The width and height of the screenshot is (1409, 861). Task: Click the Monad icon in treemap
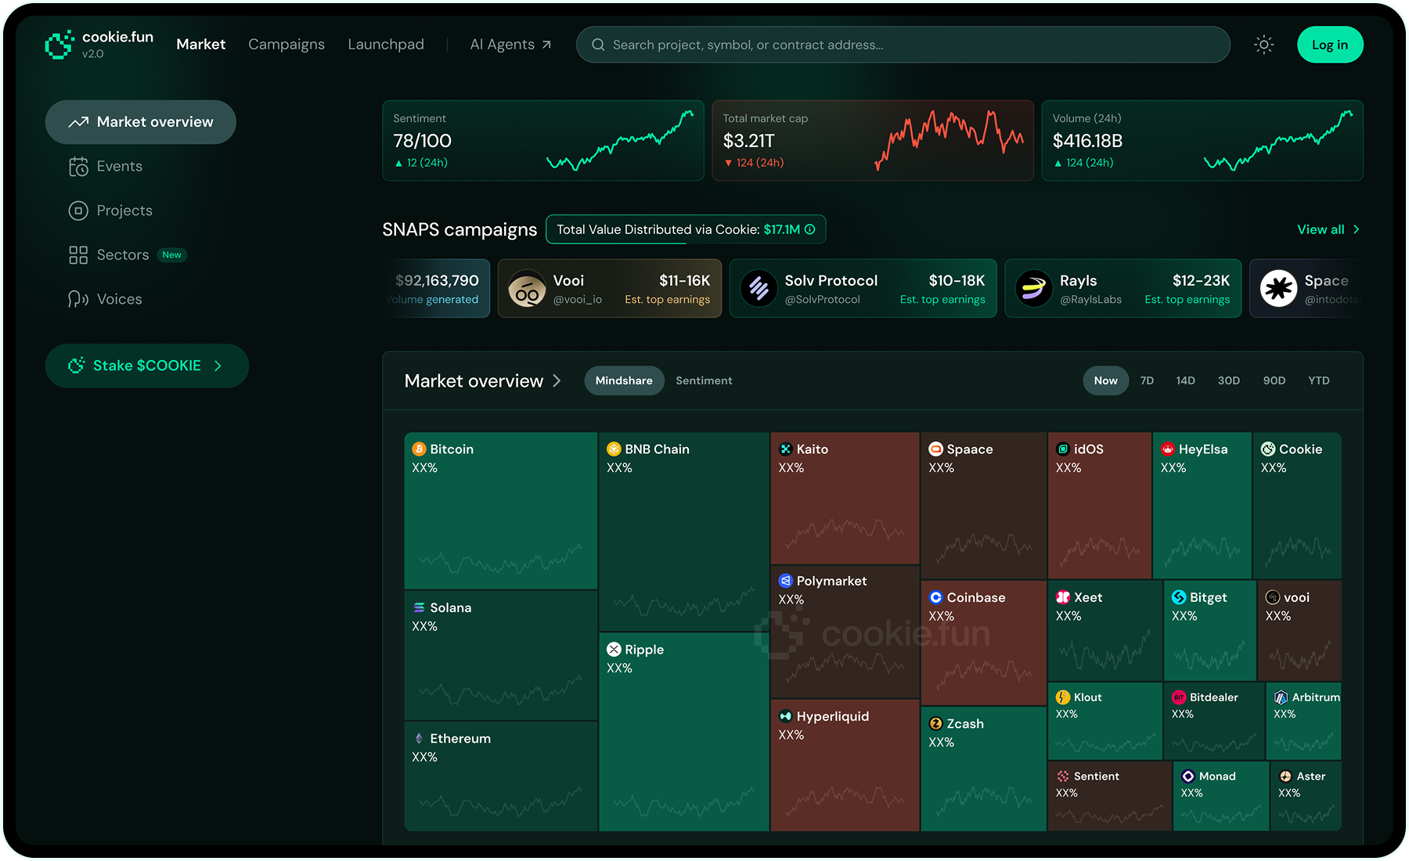tap(1187, 776)
